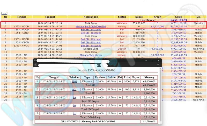The width and height of the screenshot is (207, 126).
Task: Open the Menang Toto Macau link
Action: pos(91,55)
